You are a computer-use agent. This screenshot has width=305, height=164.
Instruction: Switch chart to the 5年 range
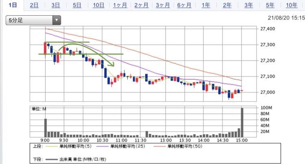point(270,5)
